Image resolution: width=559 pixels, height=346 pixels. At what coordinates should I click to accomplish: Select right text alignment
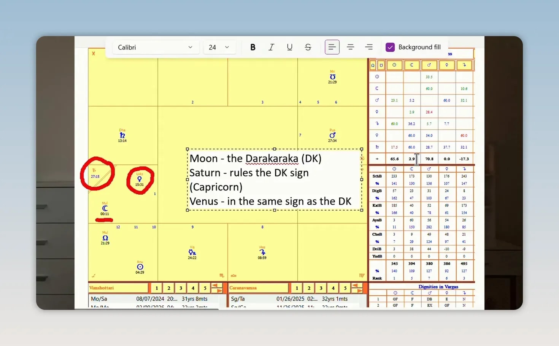point(369,47)
